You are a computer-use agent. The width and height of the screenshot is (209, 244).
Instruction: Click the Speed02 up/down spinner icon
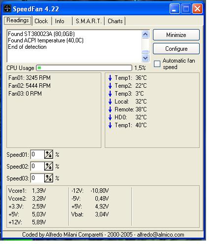pyautogui.click(x=49, y=166)
